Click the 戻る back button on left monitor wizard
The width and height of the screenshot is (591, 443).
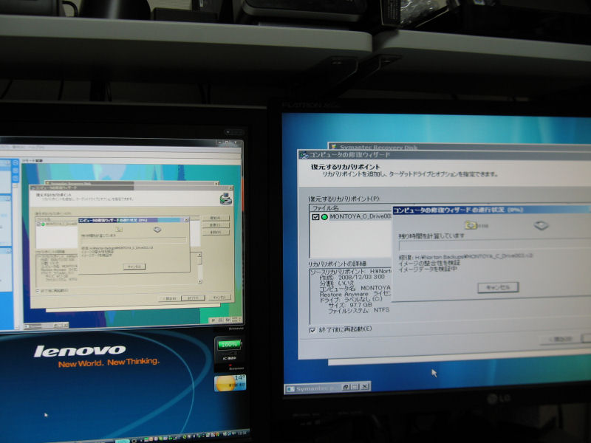[169, 298]
